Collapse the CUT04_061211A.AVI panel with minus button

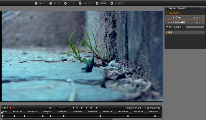(x=203, y=8)
